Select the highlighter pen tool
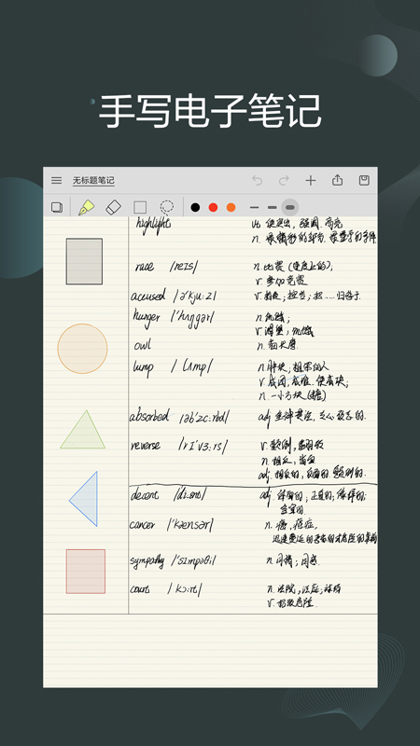 click(86, 207)
